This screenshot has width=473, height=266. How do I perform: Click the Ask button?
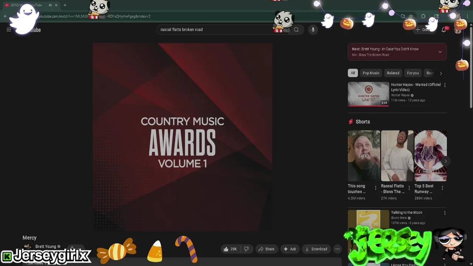point(290,249)
